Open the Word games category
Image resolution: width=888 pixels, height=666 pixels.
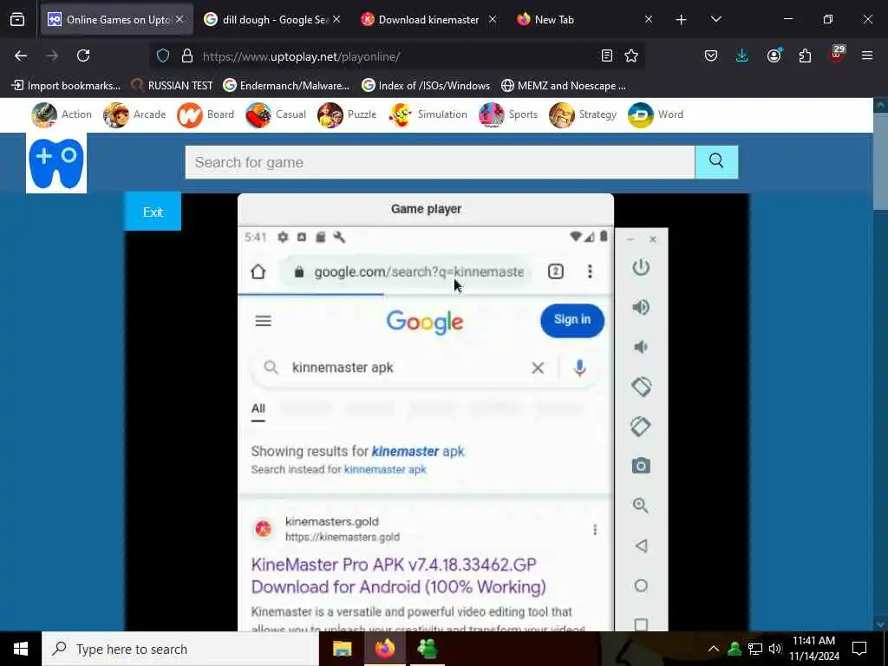coord(656,115)
